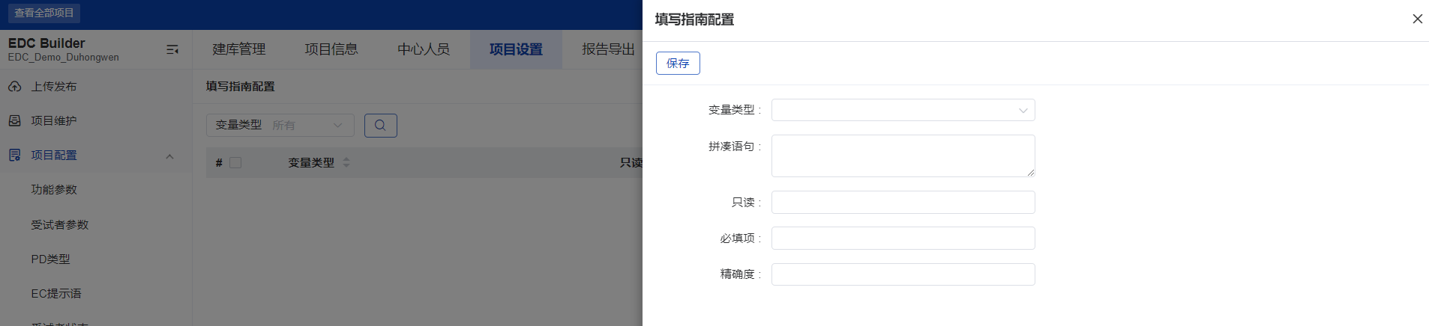Click the magnifier search button
The width and height of the screenshot is (1429, 326).
pyautogui.click(x=380, y=126)
